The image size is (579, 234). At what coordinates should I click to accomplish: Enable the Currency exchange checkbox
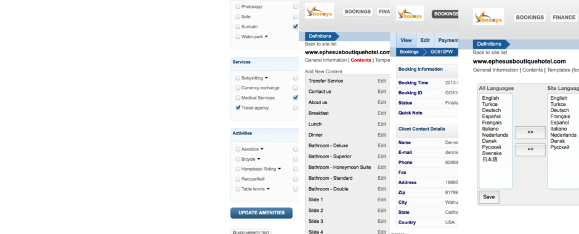238,88
